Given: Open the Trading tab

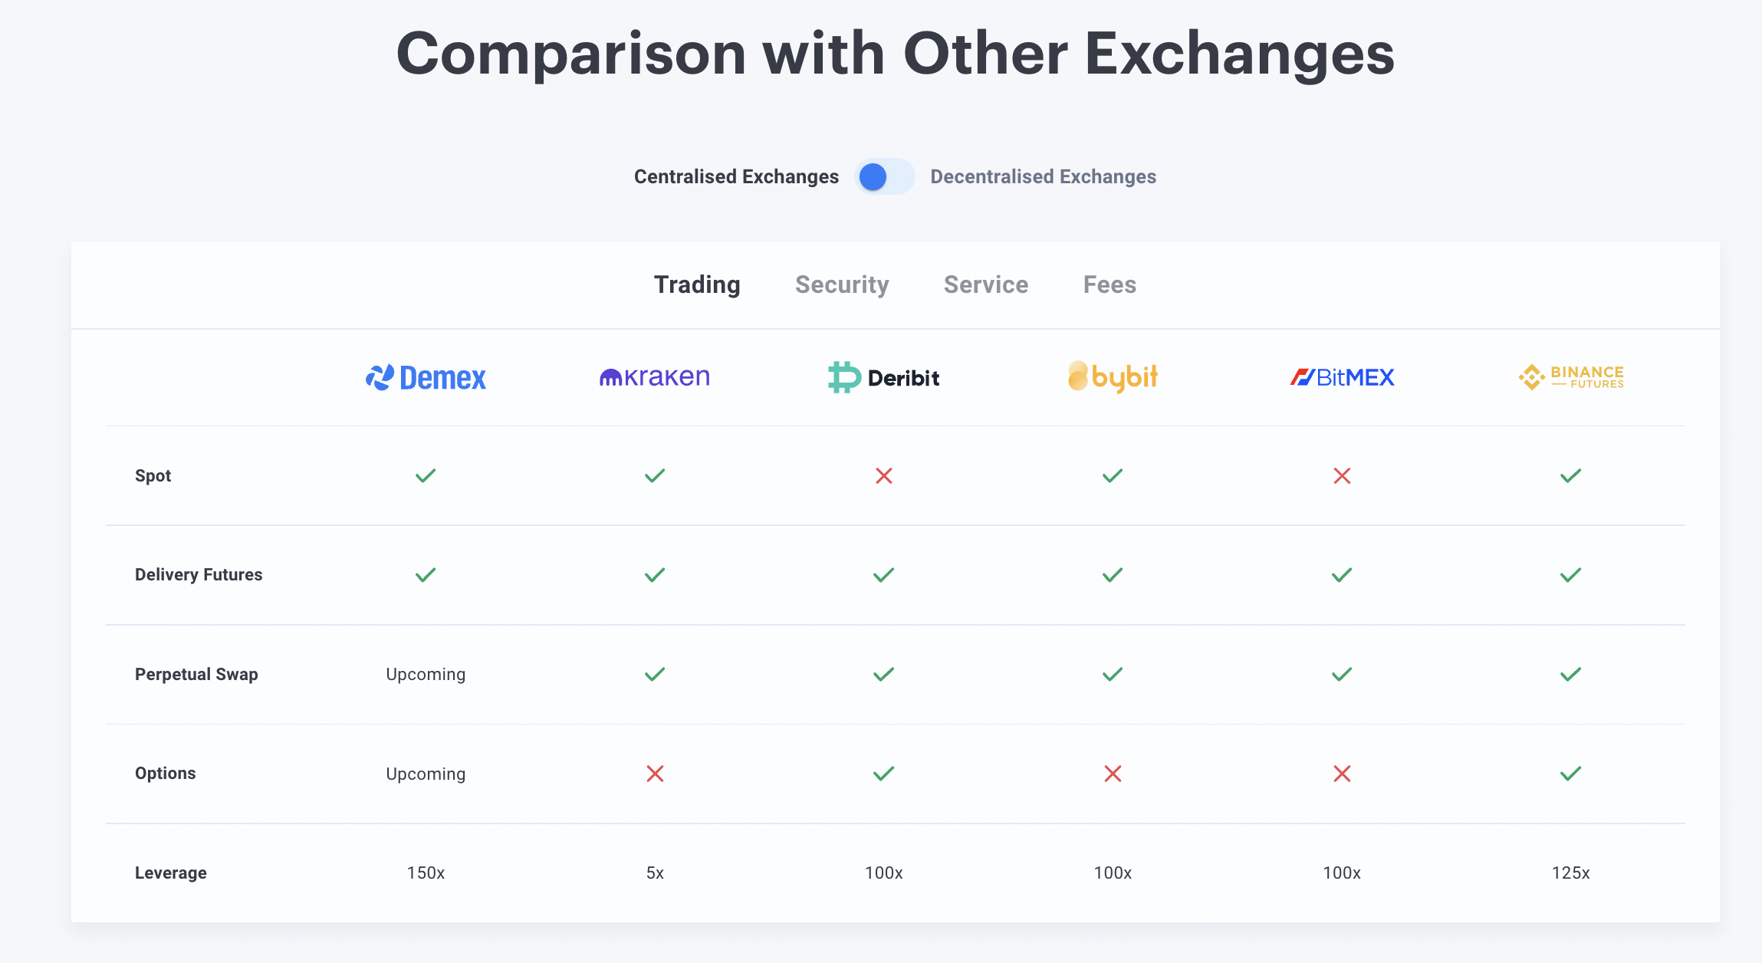Looking at the screenshot, I should (697, 284).
